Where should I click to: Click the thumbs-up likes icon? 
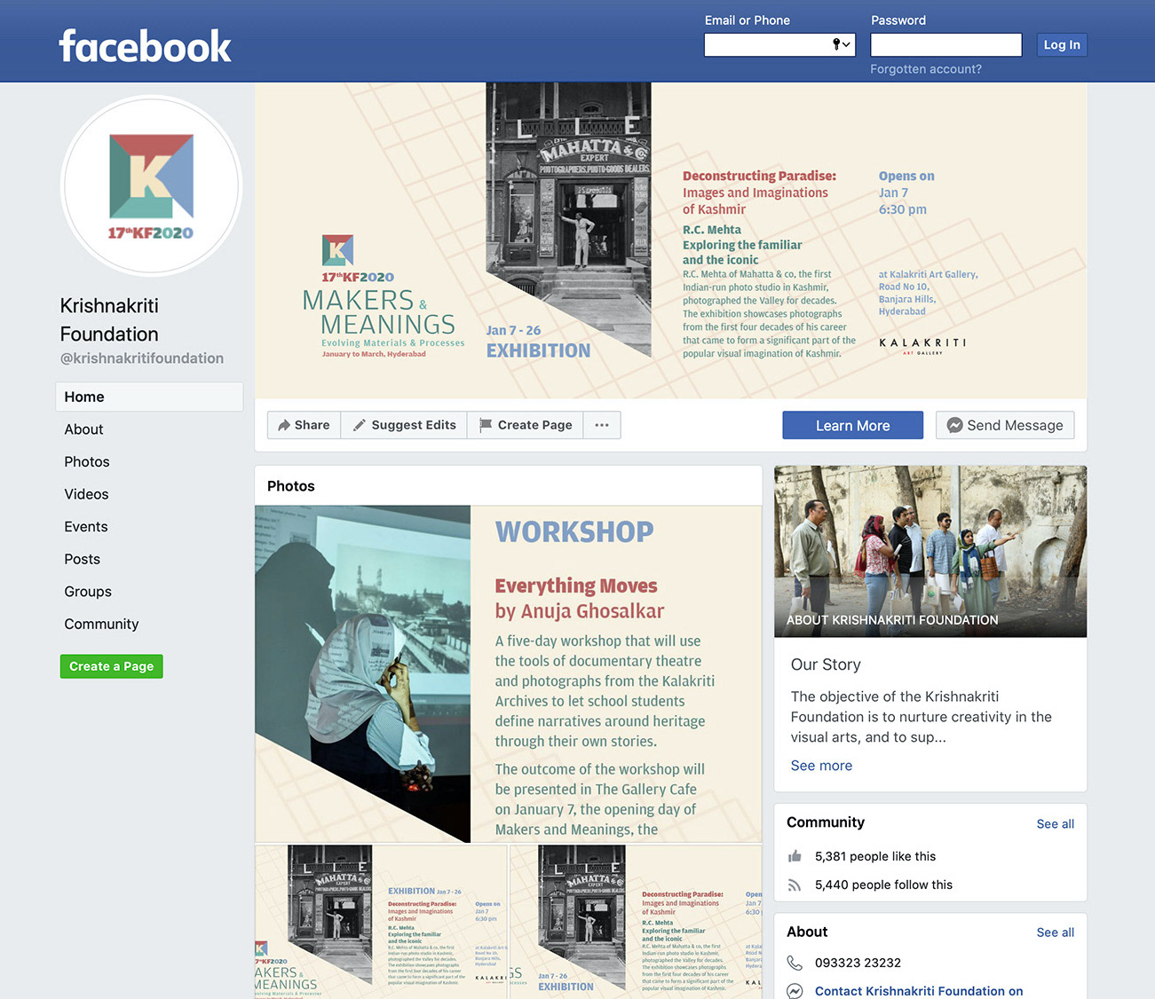tap(795, 856)
